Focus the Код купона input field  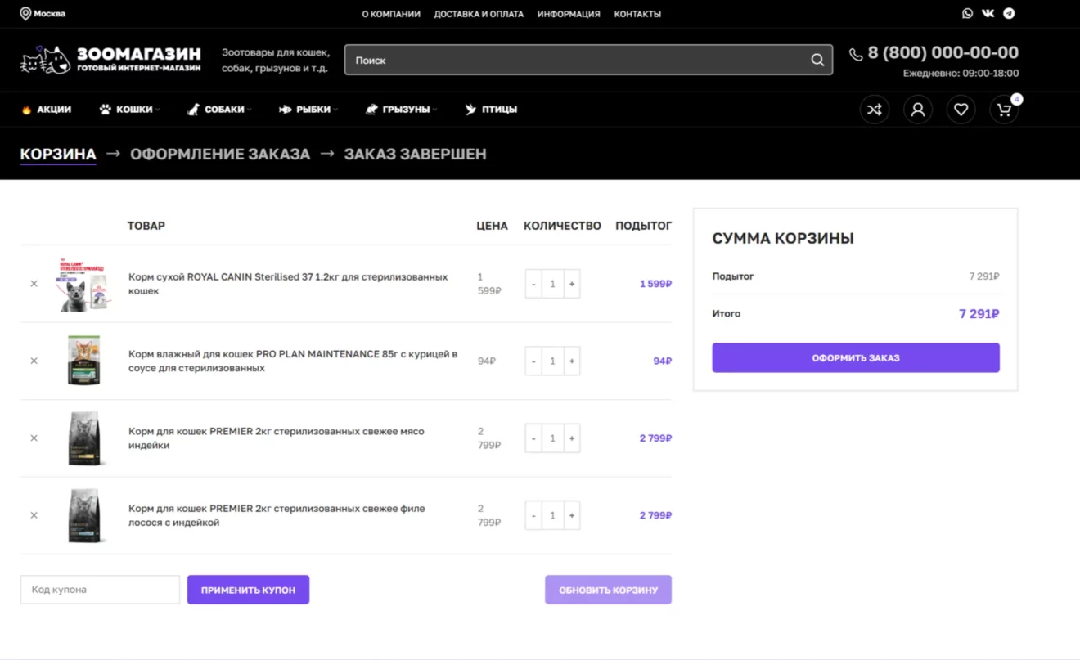[x=100, y=590]
